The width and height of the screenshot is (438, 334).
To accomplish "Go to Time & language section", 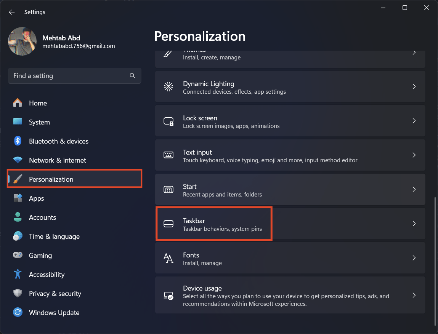I will point(54,236).
